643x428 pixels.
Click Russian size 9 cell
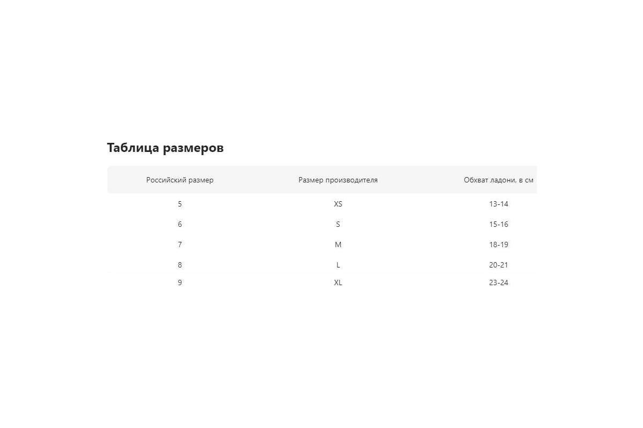coord(180,282)
